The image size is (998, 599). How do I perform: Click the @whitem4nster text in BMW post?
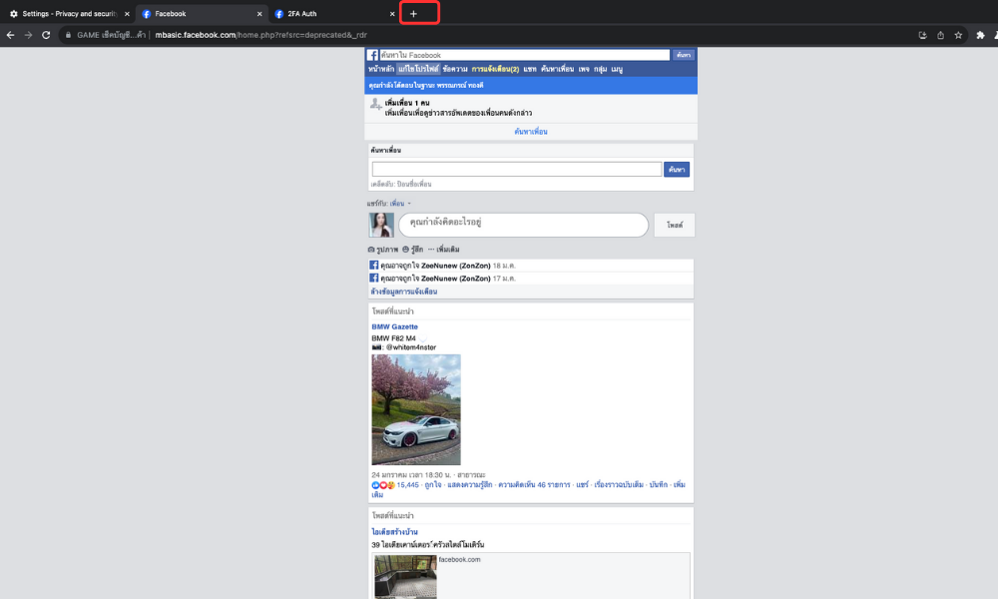(411, 347)
